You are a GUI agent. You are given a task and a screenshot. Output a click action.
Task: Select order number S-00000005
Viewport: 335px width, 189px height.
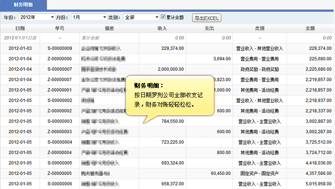coord(59,163)
